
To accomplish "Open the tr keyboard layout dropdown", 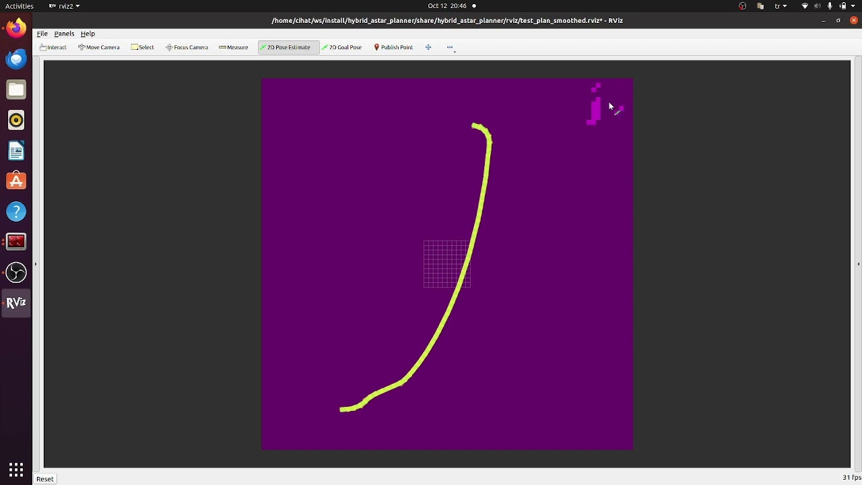I will click(781, 6).
